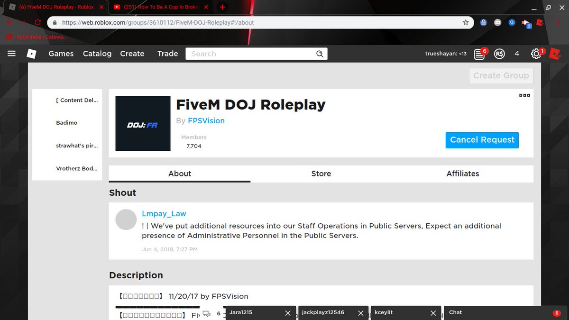The height and width of the screenshot is (320, 569).
Task: Close the Jara1215 chat window
Action: [287, 313]
